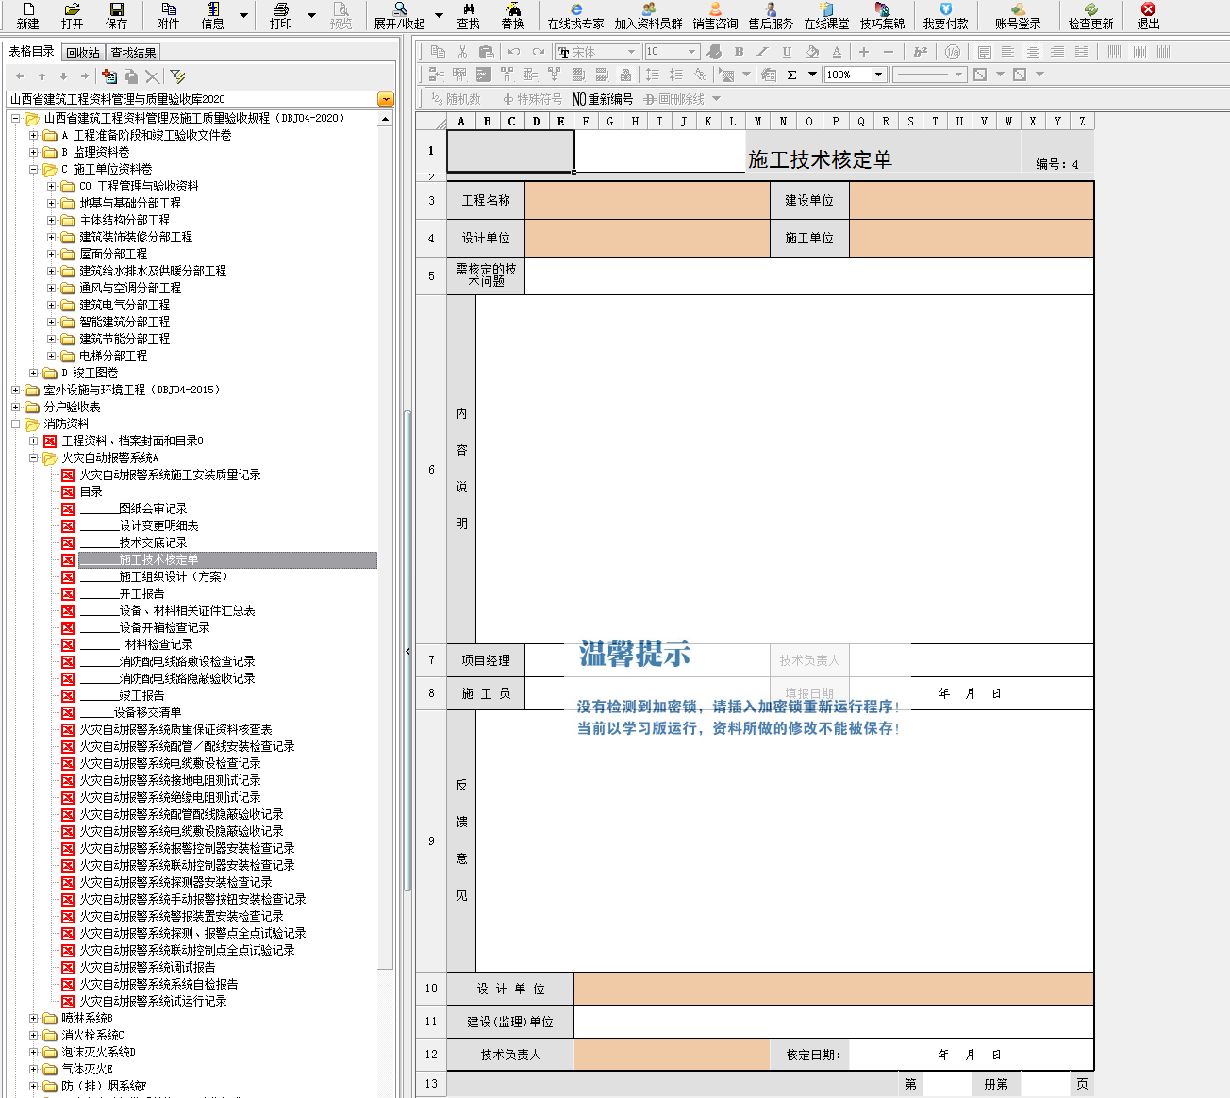Click the minus sign toolbar icon
Viewport: 1230px width, 1098px height.
pos(889,52)
